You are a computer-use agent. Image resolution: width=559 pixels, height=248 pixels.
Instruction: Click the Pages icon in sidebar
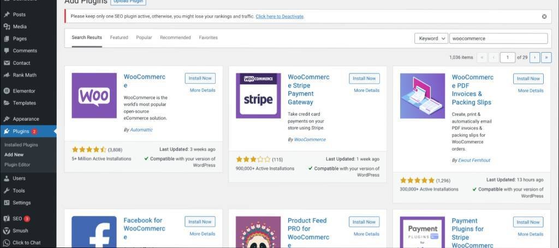7,39
